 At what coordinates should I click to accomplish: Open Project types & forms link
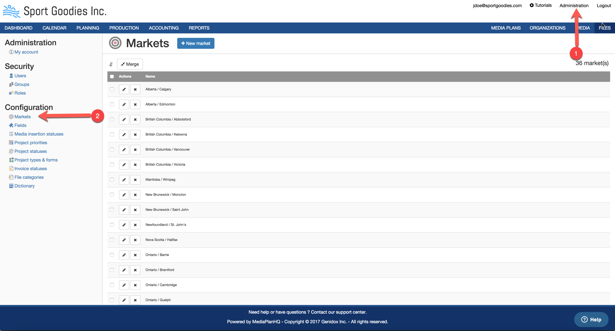click(x=36, y=160)
